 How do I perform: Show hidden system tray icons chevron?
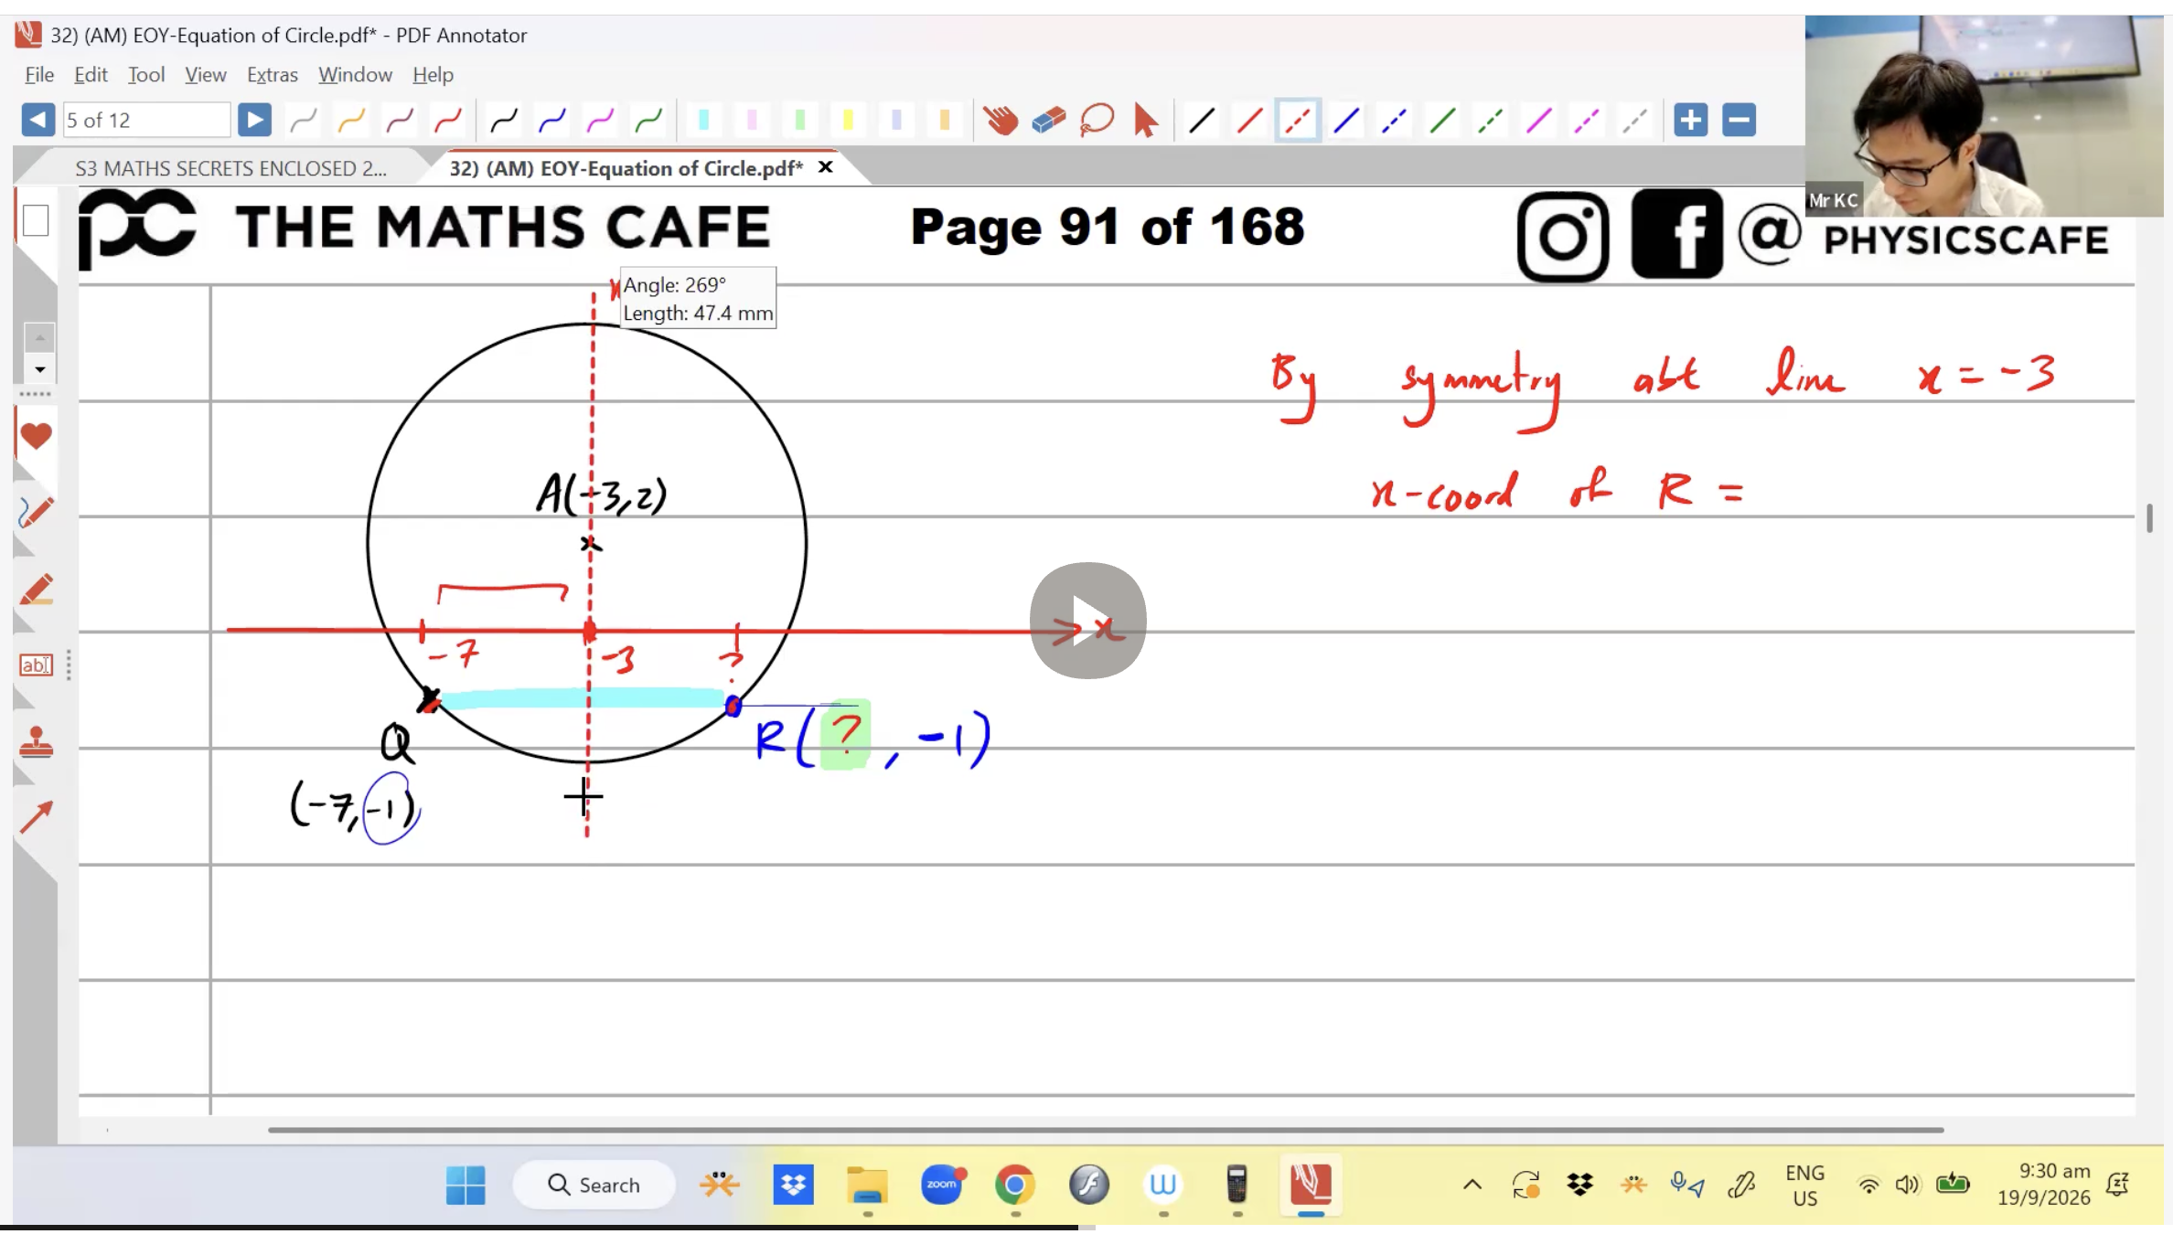(1472, 1186)
